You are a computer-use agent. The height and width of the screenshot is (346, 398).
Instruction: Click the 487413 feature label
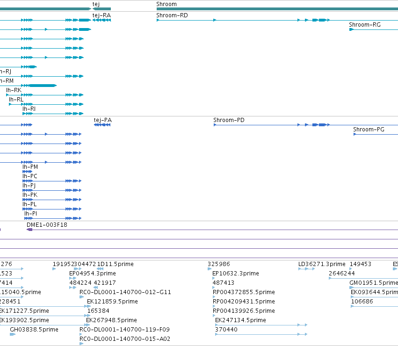click(x=224, y=283)
